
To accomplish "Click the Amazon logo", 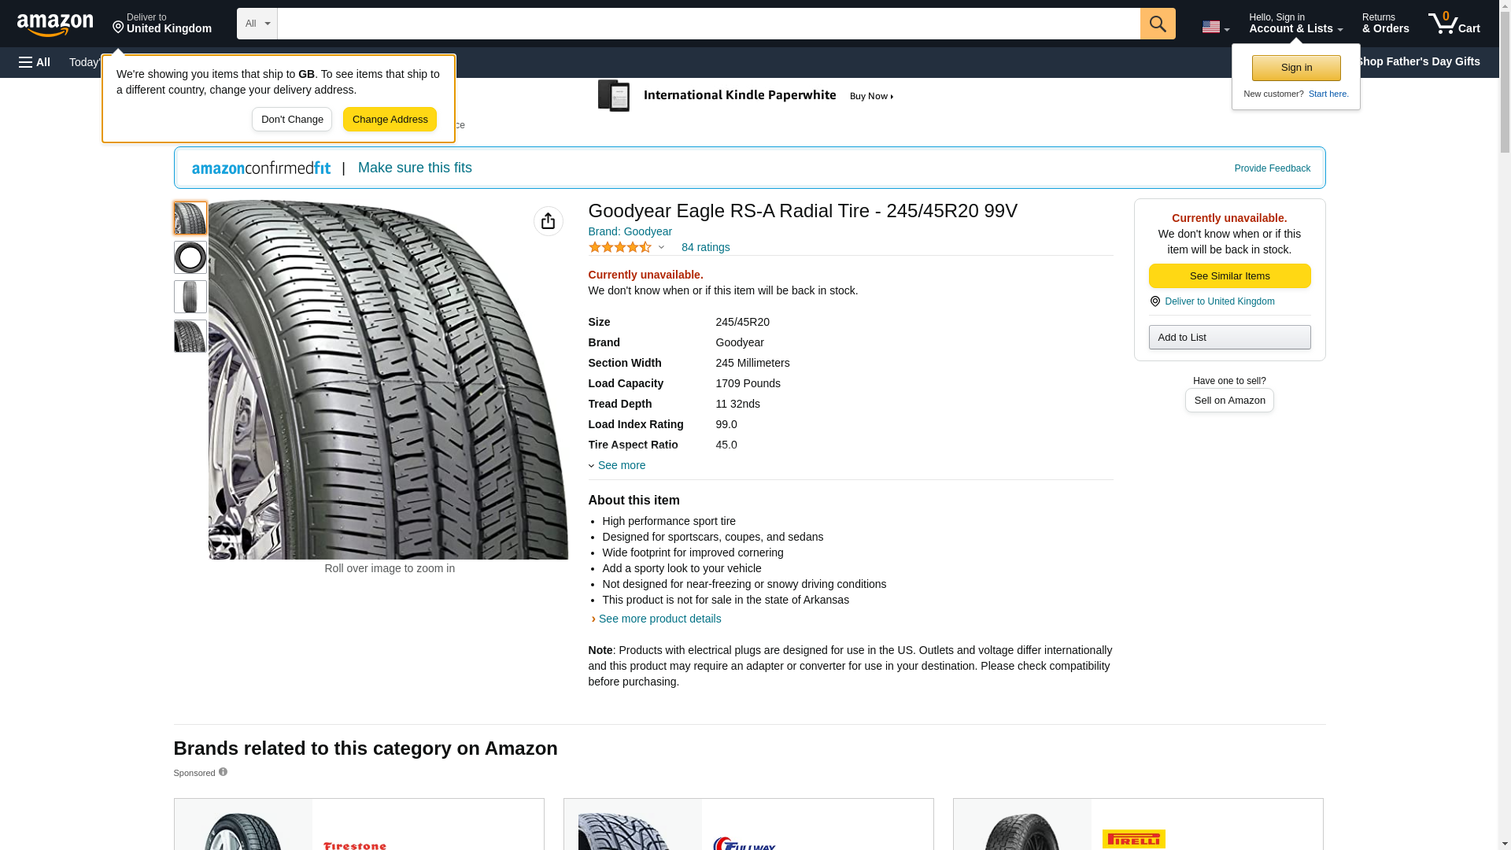I will click(x=55, y=24).
